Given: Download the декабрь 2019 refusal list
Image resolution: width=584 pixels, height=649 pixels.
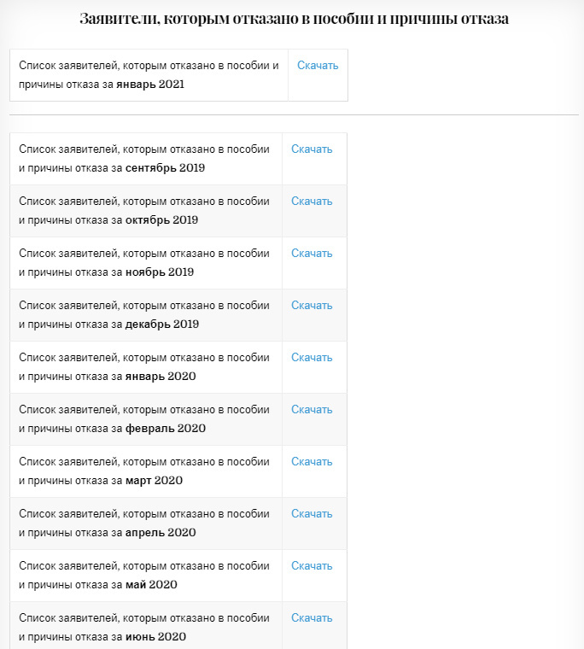Looking at the screenshot, I should click(x=312, y=306).
